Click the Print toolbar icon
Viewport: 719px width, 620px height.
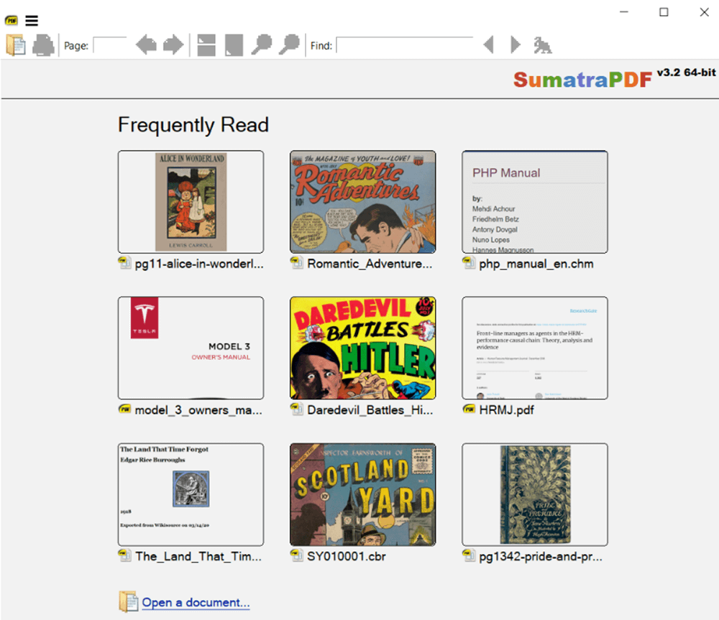(43, 45)
